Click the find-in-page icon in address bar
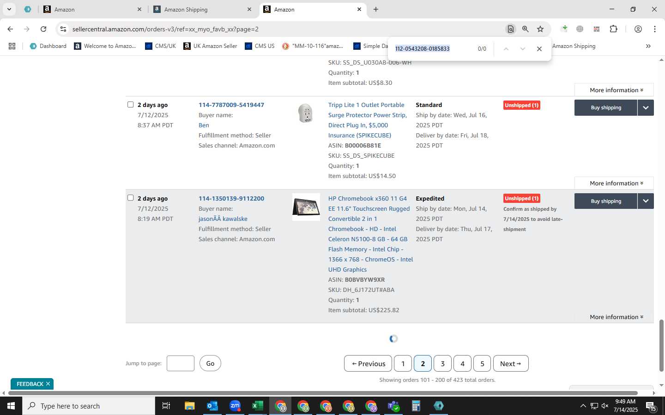 point(511,29)
